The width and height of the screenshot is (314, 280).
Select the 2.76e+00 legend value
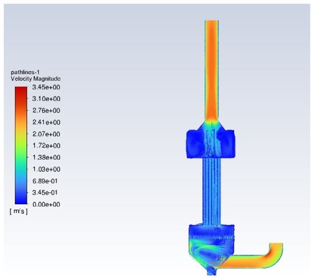pos(46,111)
